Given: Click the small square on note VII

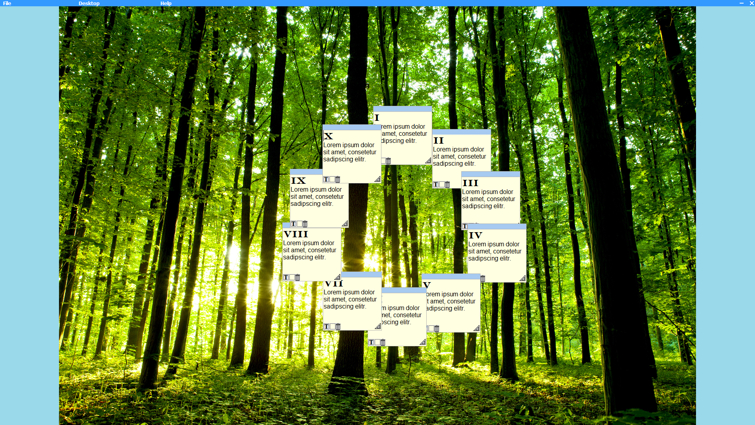Looking at the screenshot, I should coord(333,327).
